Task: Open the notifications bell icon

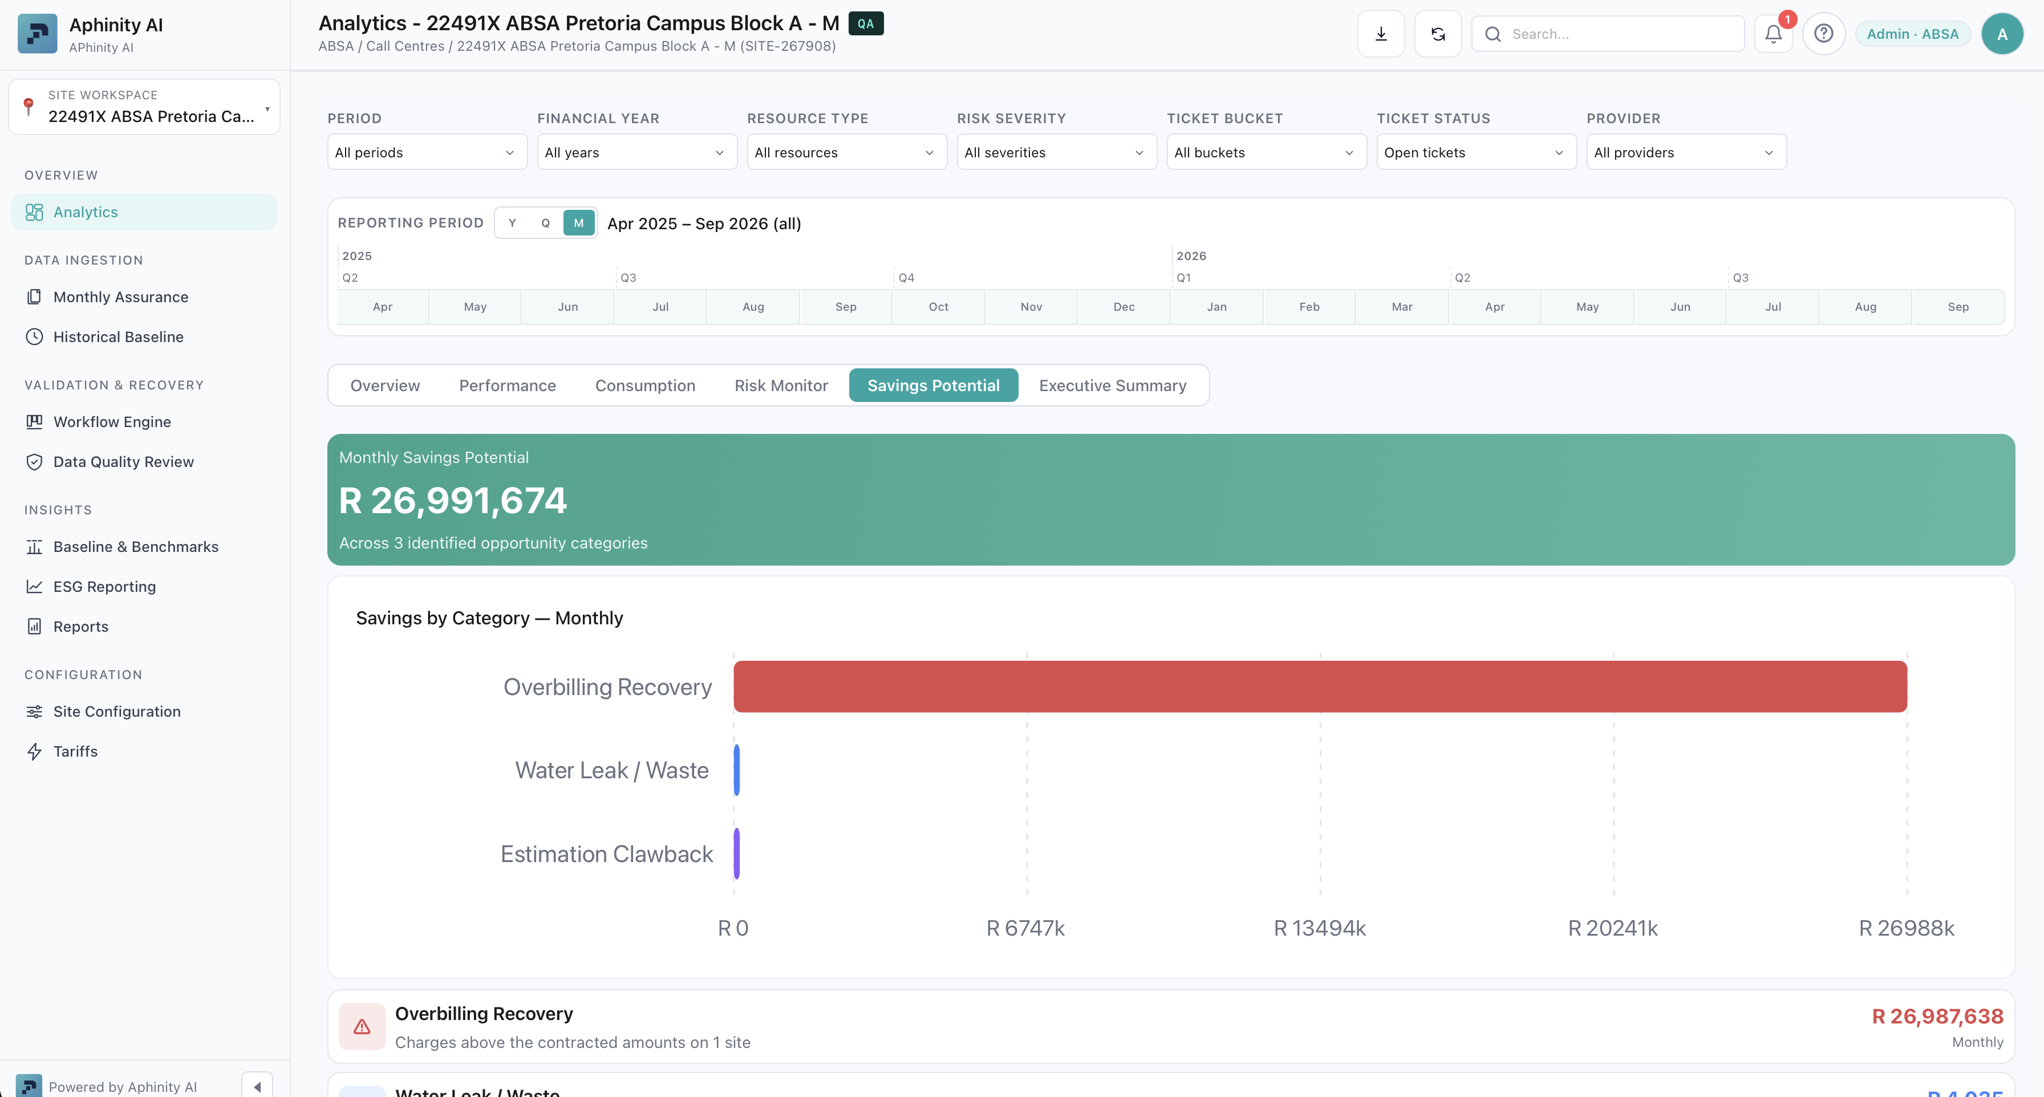Action: [1774, 34]
